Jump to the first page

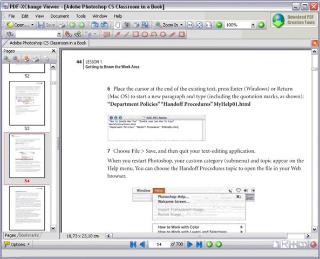133,244
